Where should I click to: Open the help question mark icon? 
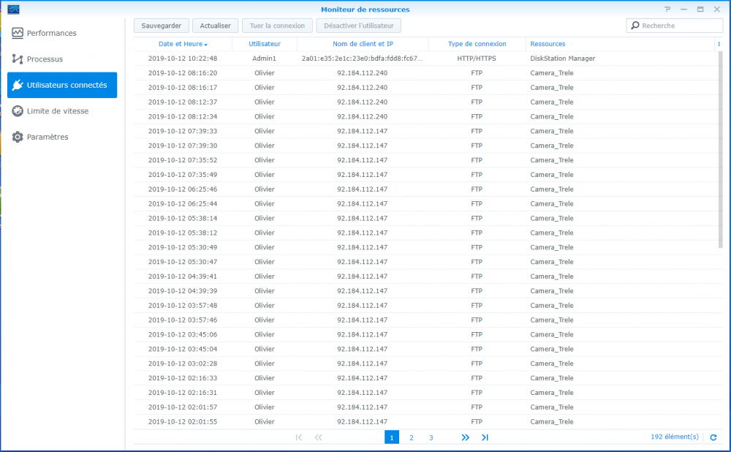(667, 10)
